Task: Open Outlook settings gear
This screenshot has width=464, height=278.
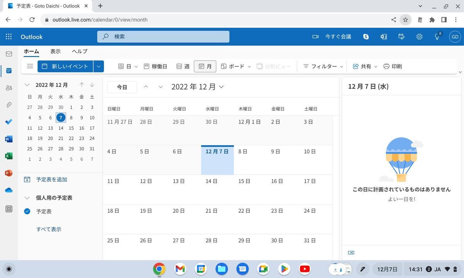Action: (419, 37)
